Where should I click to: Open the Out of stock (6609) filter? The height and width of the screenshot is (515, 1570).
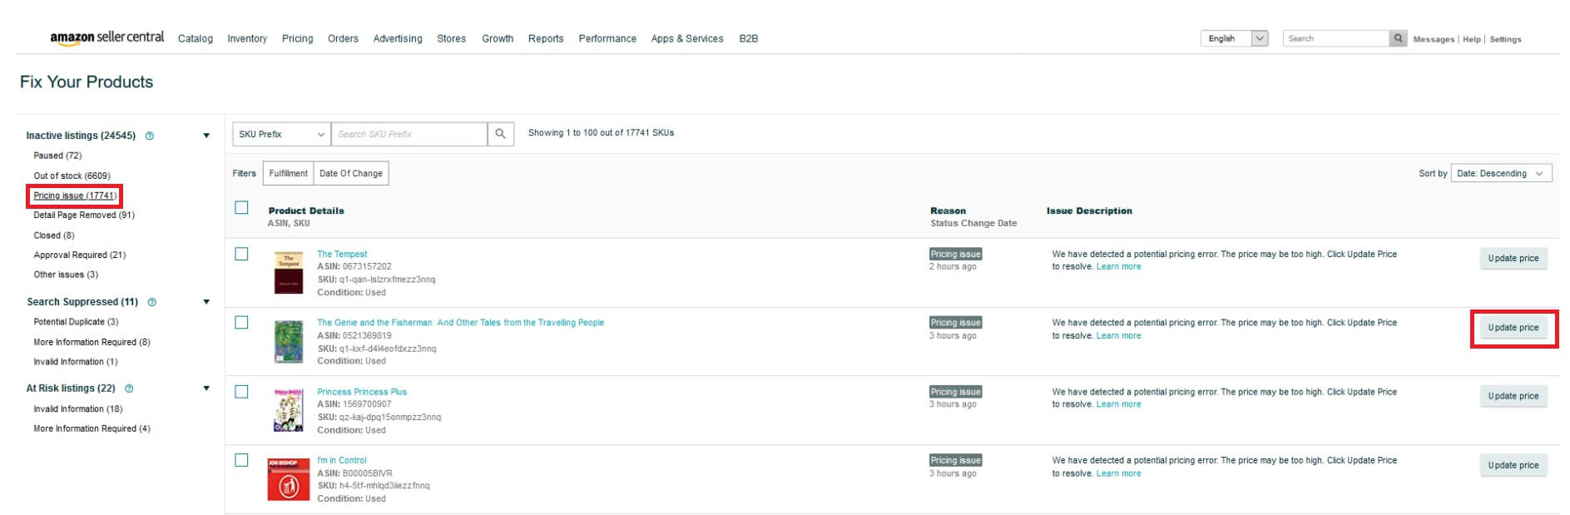72,176
